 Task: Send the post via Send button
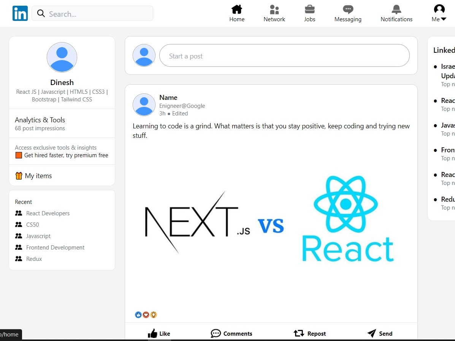coord(380,333)
